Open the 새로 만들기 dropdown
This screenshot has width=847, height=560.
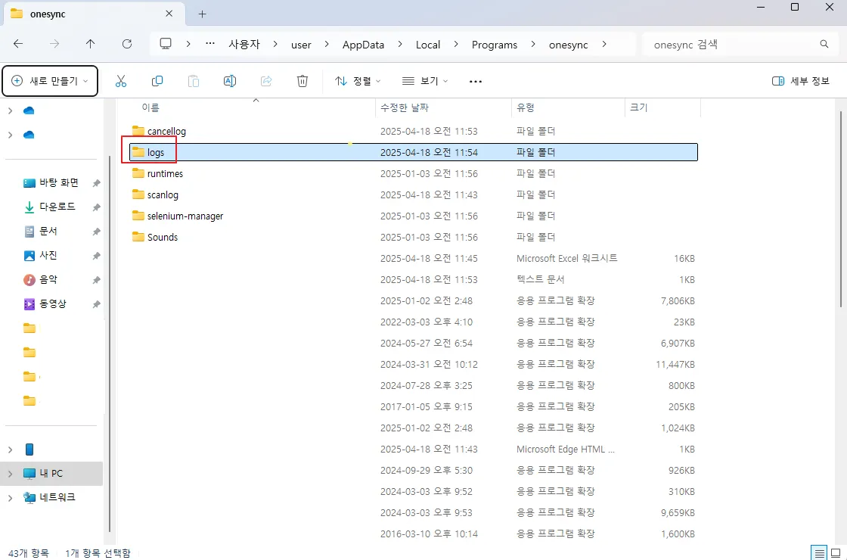coord(50,81)
